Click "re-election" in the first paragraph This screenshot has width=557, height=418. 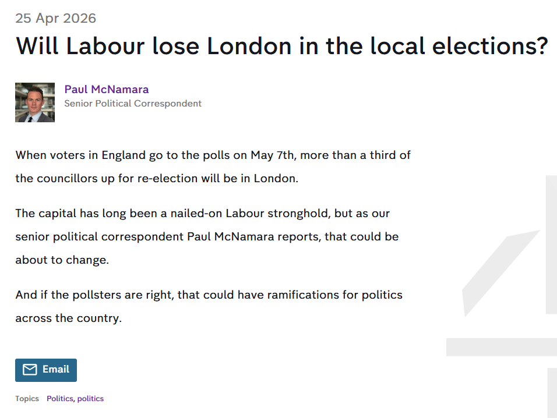[x=169, y=178]
